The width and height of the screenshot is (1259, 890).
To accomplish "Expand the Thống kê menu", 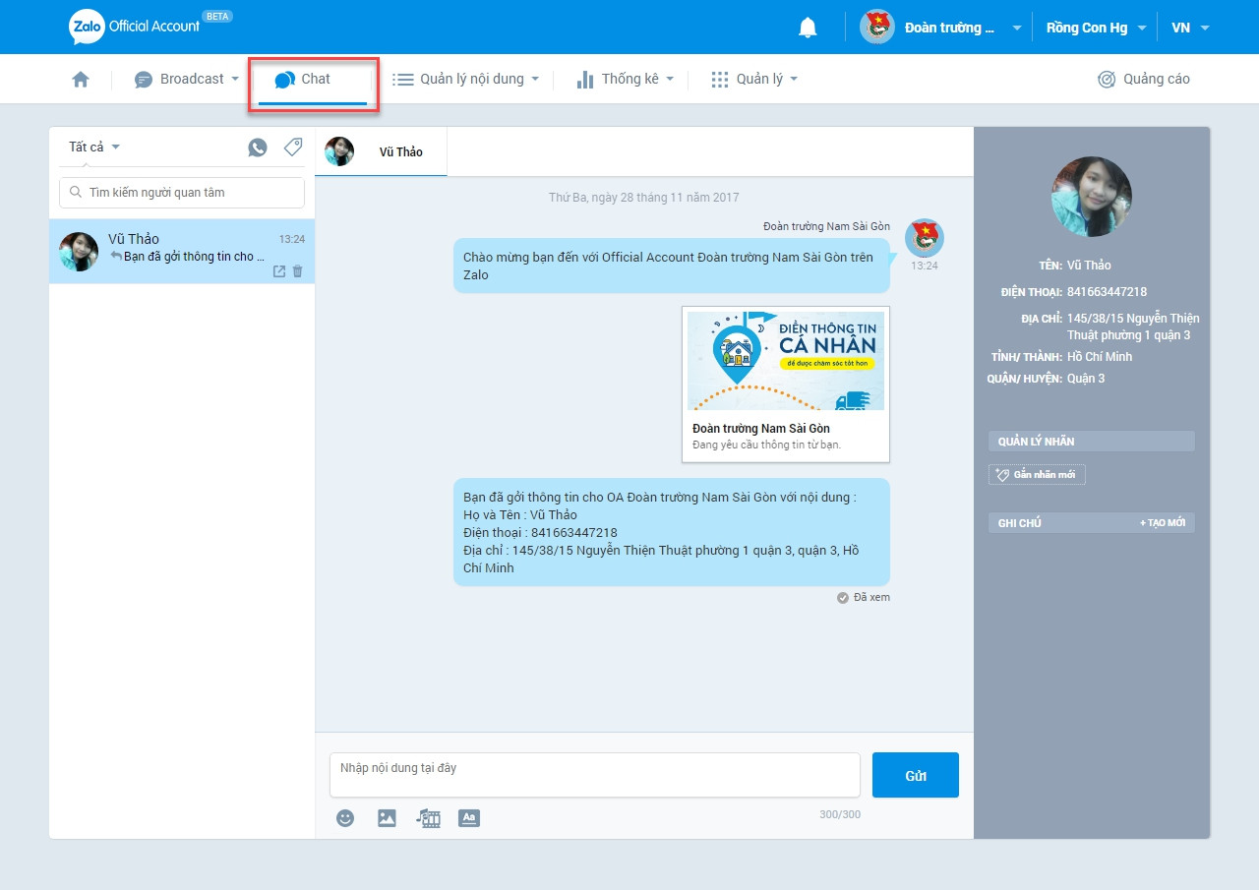I will pyautogui.click(x=626, y=80).
